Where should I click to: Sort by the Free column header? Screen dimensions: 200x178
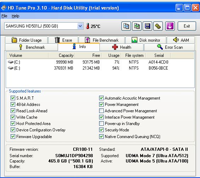point(88,55)
